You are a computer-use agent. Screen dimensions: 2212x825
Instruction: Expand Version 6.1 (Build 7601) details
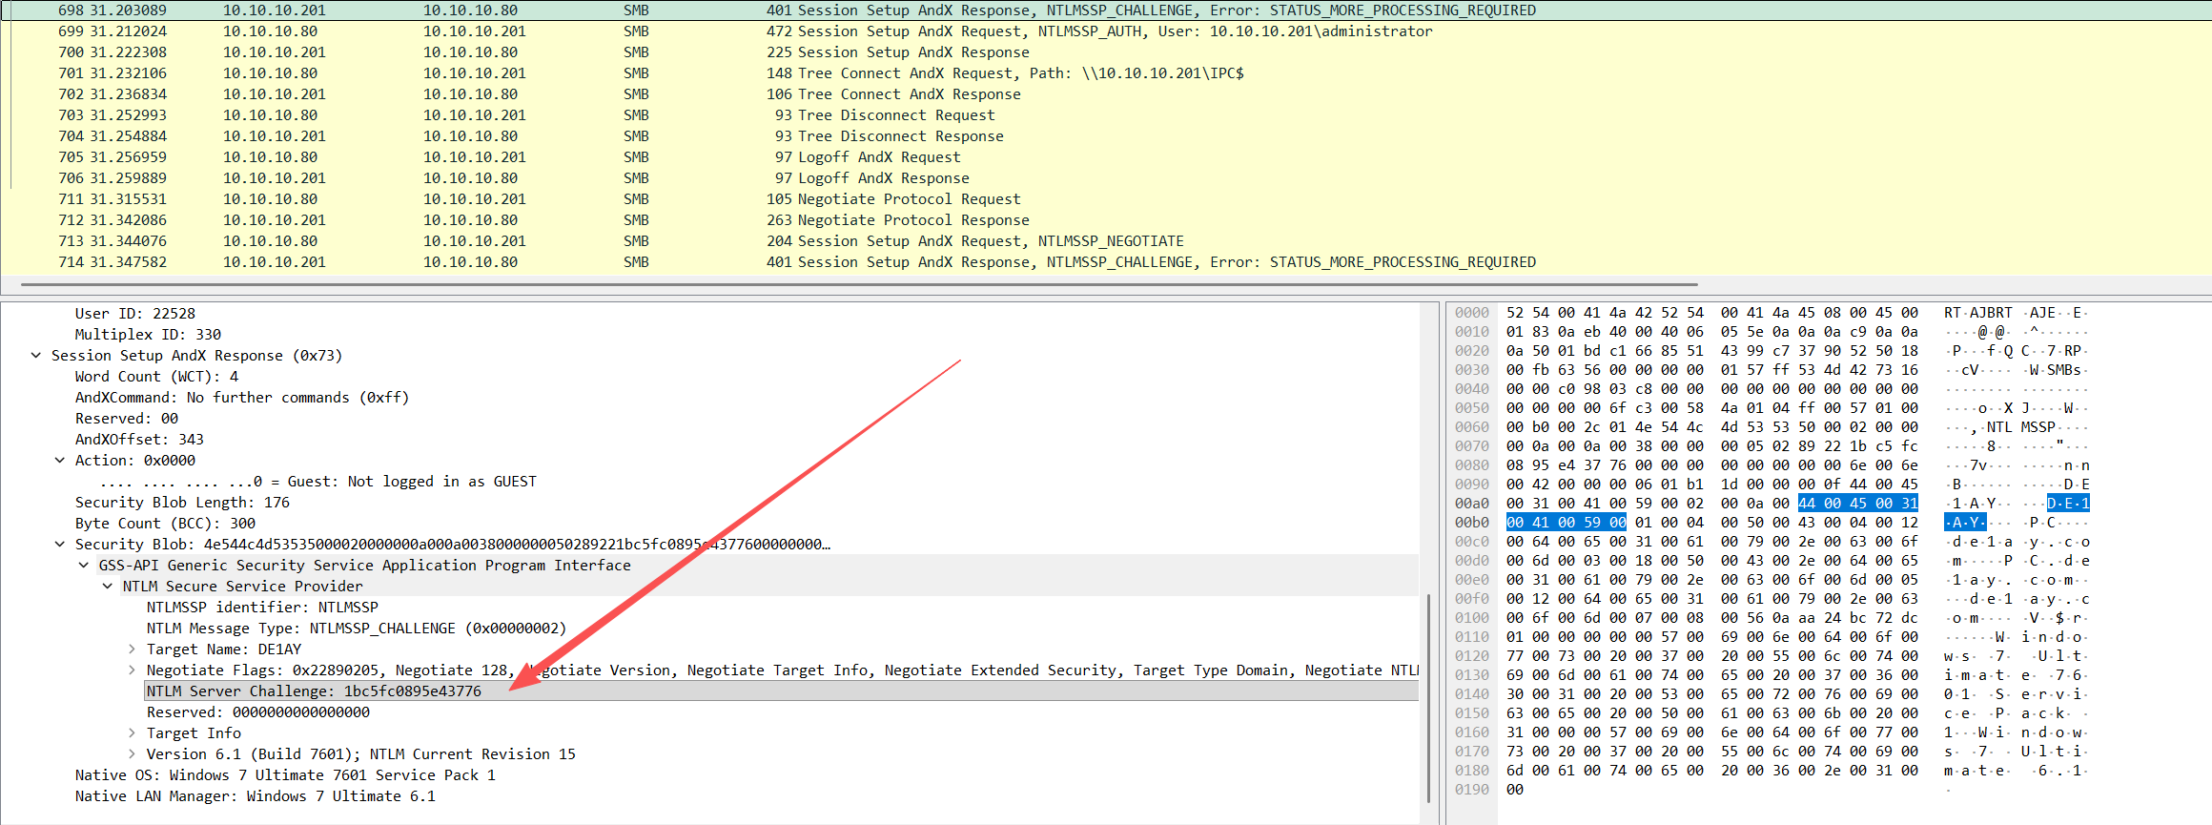[x=132, y=754]
